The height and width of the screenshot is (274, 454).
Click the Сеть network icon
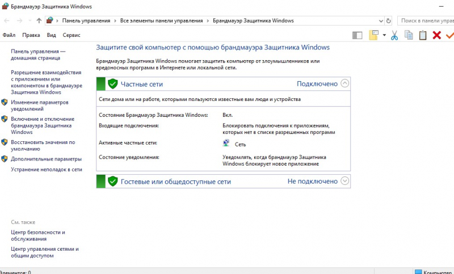[x=226, y=143]
